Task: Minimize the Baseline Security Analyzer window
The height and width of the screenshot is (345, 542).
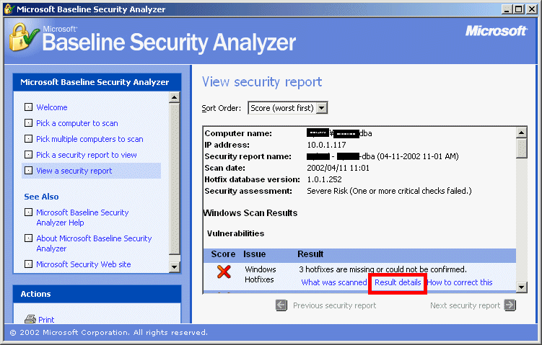Action: click(507, 9)
